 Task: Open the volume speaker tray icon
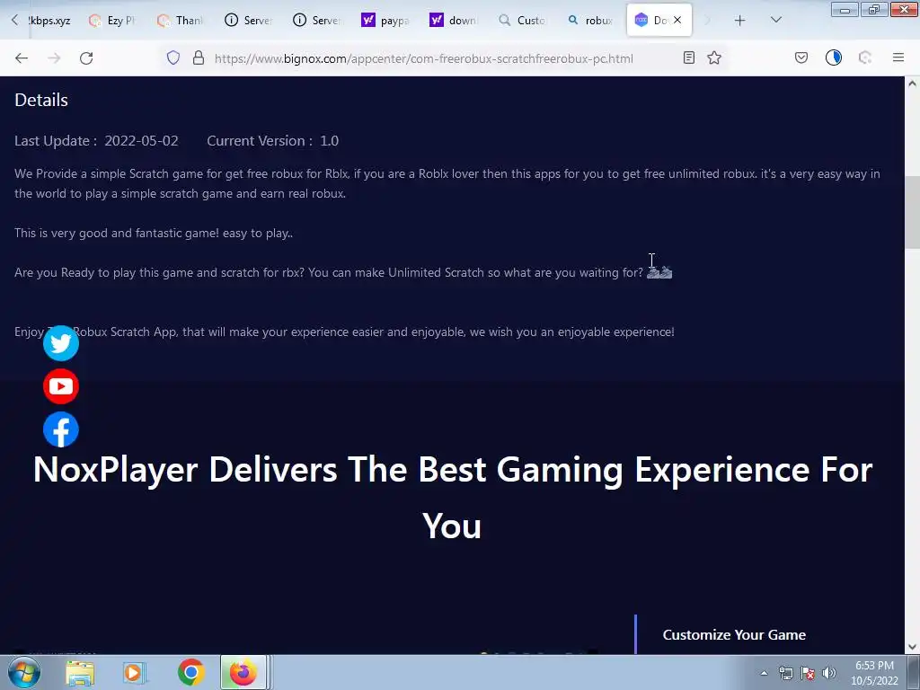[x=829, y=673]
